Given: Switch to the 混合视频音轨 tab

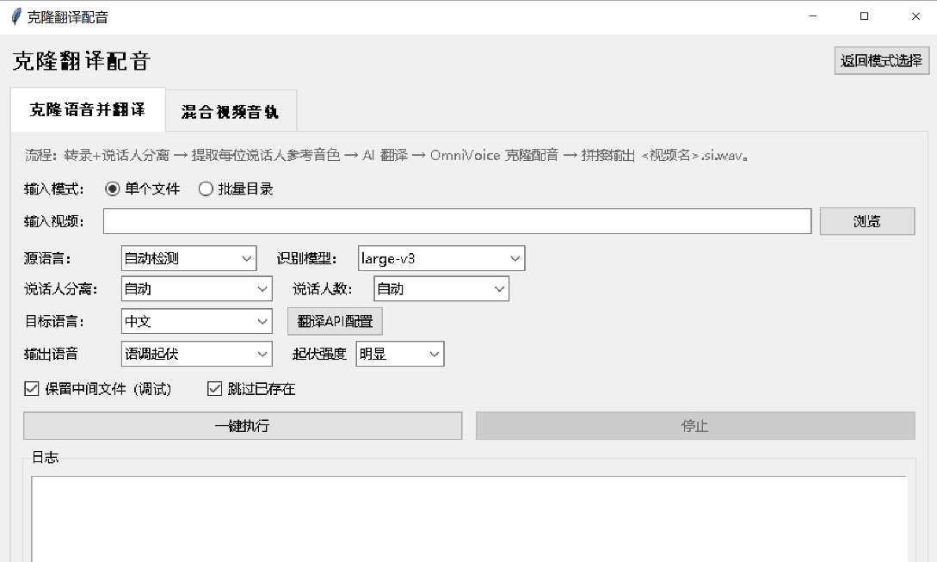Looking at the screenshot, I should (x=231, y=112).
